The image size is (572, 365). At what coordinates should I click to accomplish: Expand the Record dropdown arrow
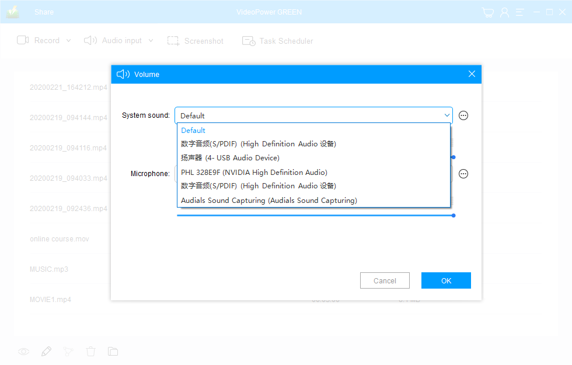click(68, 41)
